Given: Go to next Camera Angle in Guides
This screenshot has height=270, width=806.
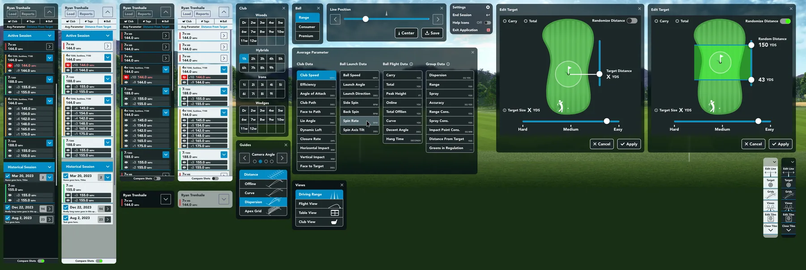Looking at the screenshot, I should pyautogui.click(x=282, y=158).
